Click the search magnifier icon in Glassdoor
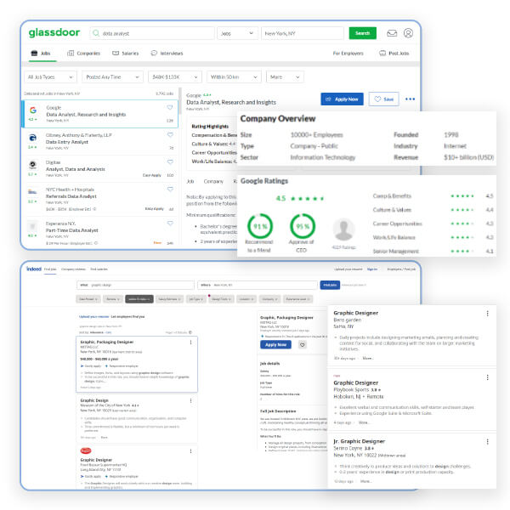The width and height of the screenshot is (510, 510). point(96,33)
